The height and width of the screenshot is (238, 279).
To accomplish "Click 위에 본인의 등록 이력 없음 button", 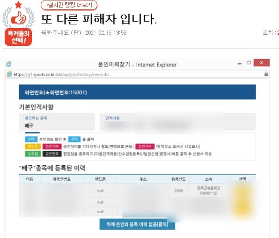I will click(137, 224).
